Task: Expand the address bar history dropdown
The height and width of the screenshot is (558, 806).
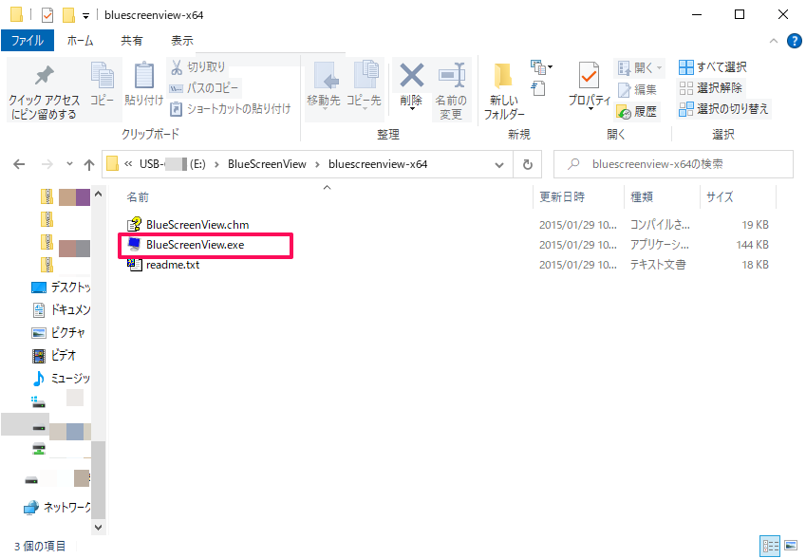Action: tap(499, 164)
